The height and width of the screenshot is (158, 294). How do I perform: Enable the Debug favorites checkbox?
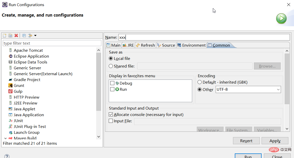pos(112,83)
